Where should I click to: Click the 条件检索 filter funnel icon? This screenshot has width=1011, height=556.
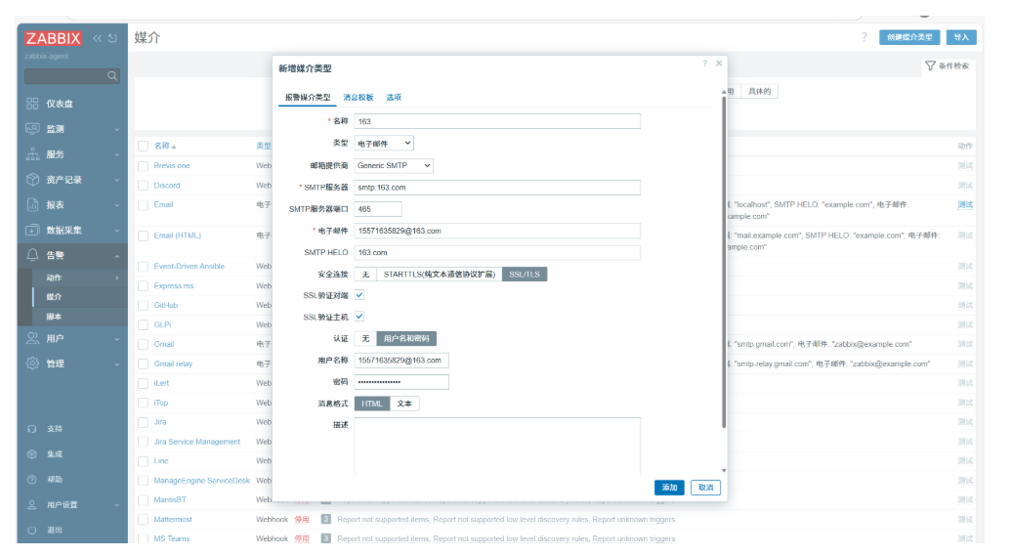pyautogui.click(x=930, y=65)
